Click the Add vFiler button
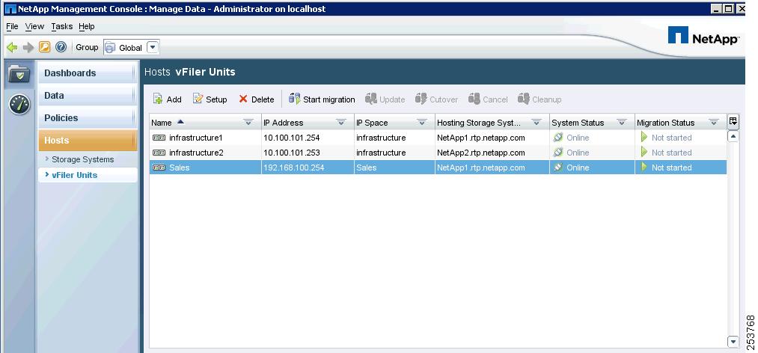This screenshot has height=353, width=758. 168,99
